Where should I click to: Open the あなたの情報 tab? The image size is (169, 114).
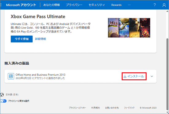52,5
